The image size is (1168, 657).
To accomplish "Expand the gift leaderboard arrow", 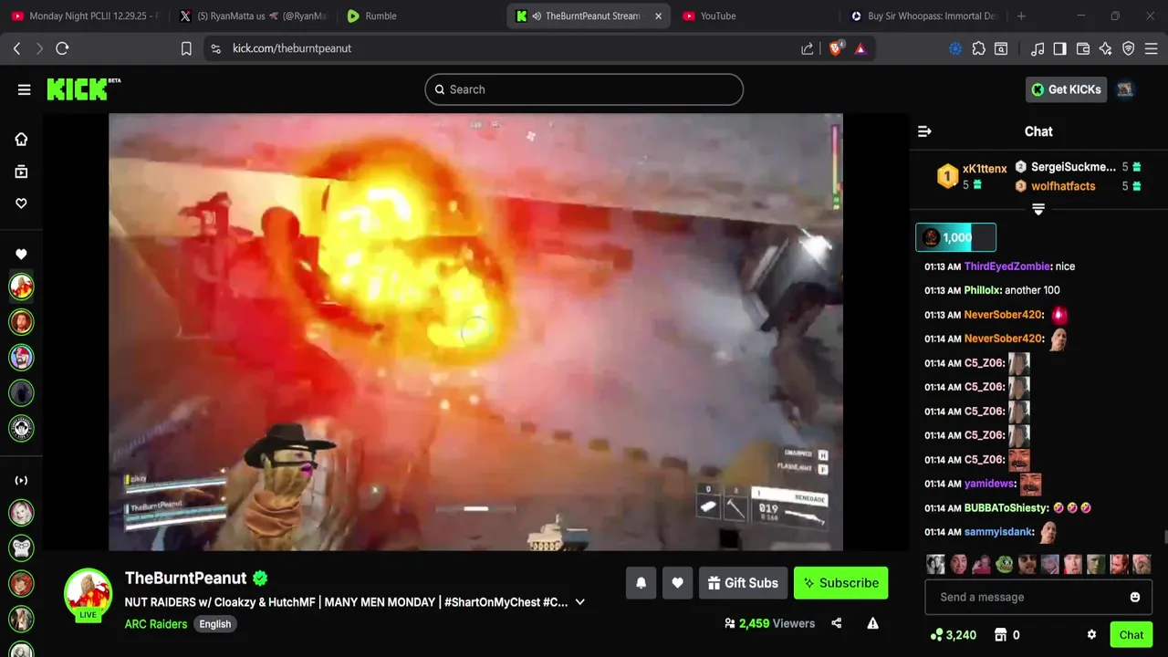I will tap(1038, 209).
